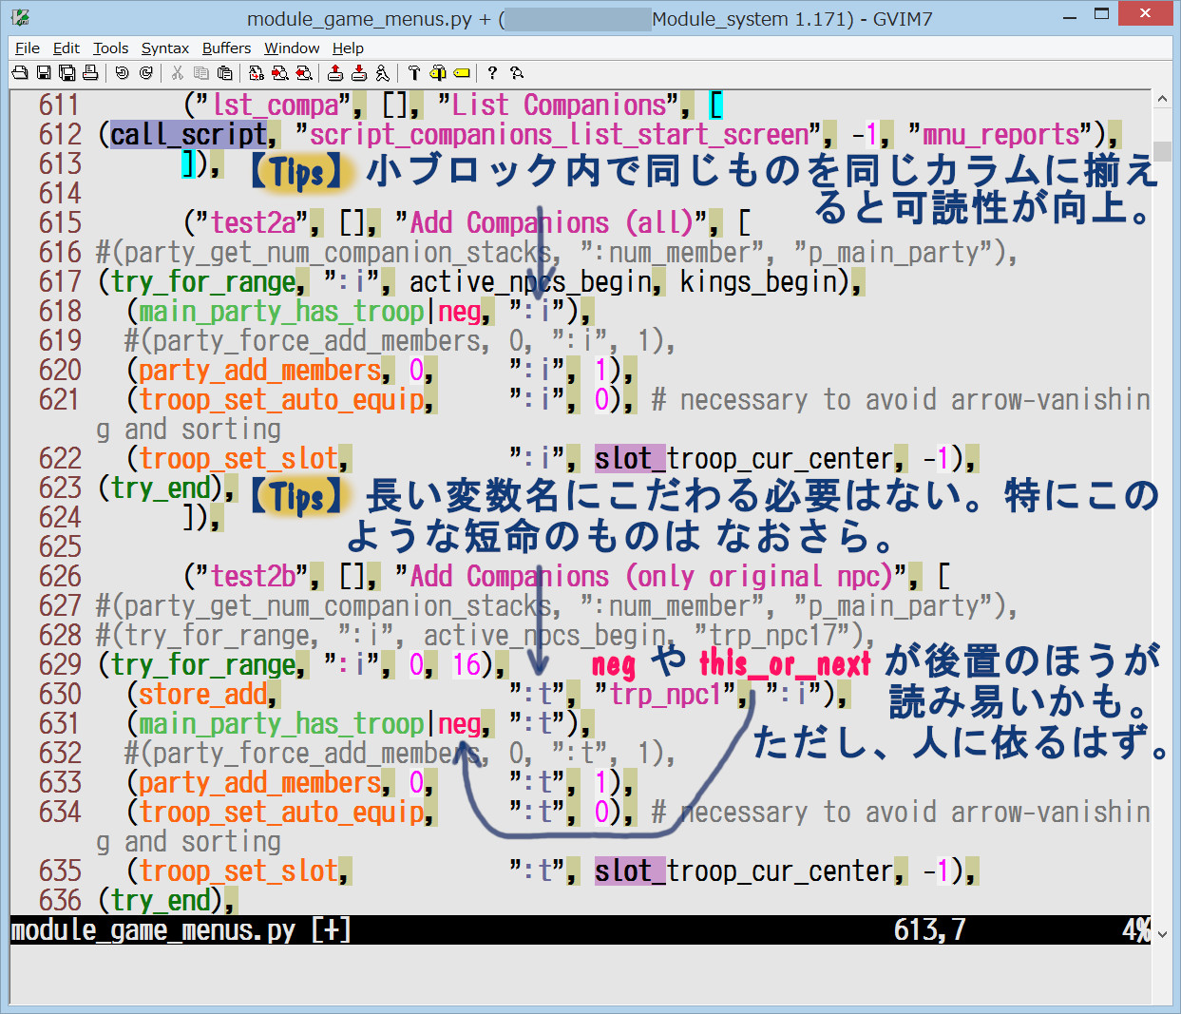This screenshot has width=1181, height=1014.
Task: Click the Find Next toolbar icon
Action: click(279, 72)
